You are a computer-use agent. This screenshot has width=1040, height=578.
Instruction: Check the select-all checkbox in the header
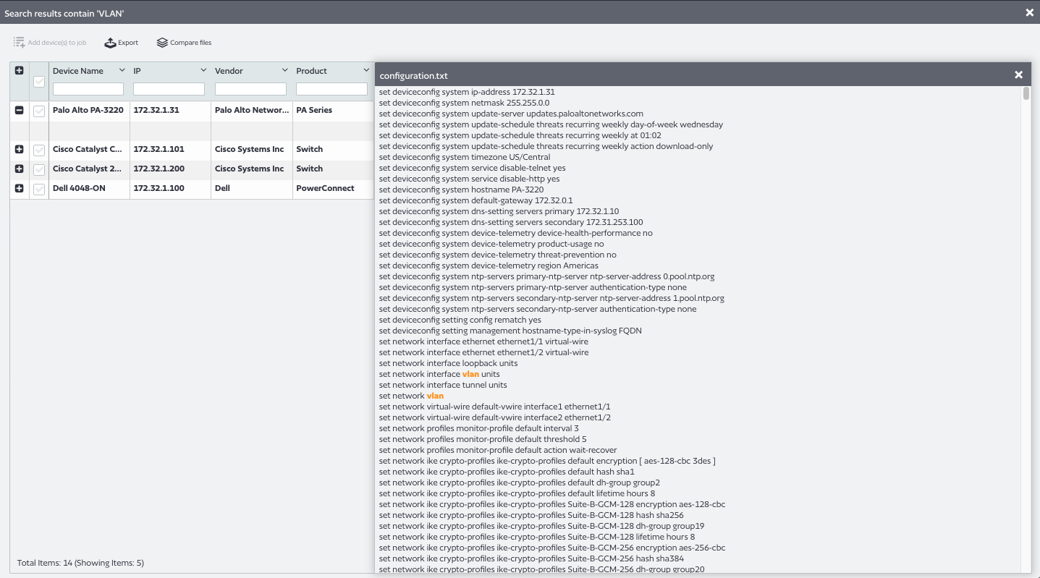point(38,82)
